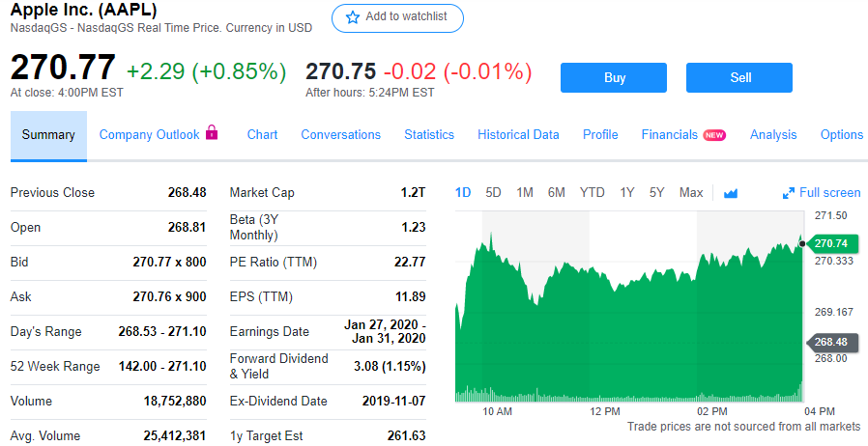Go to Conversations tab
This screenshot has height=446, width=868.
pyautogui.click(x=340, y=135)
